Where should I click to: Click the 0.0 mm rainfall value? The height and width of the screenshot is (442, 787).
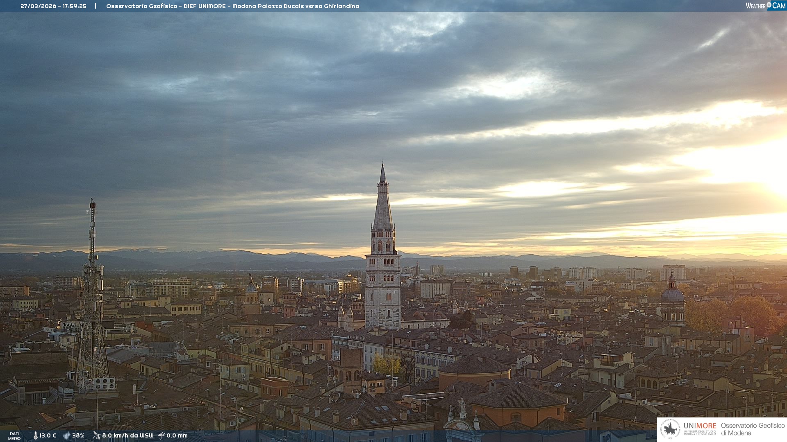pos(177,435)
